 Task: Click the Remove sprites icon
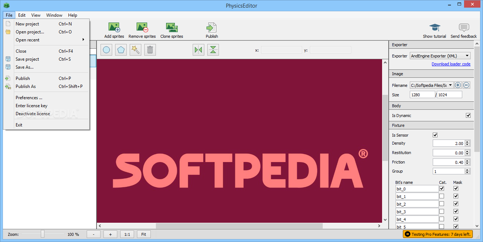pyautogui.click(x=142, y=27)
